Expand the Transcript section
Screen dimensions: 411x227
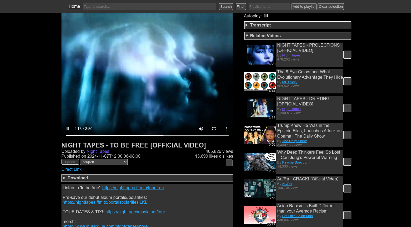(x=297, y=25)
